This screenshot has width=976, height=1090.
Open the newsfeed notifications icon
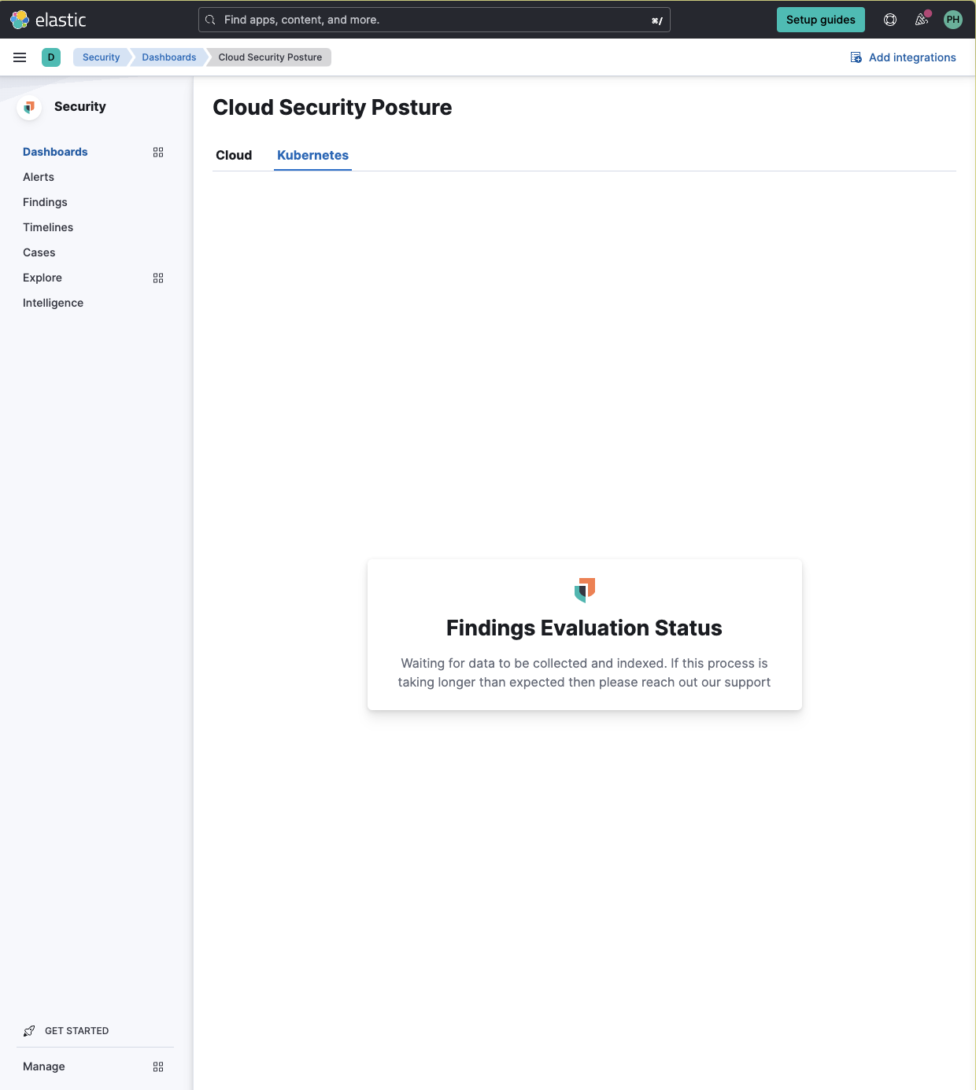click(x=921, y=20)
